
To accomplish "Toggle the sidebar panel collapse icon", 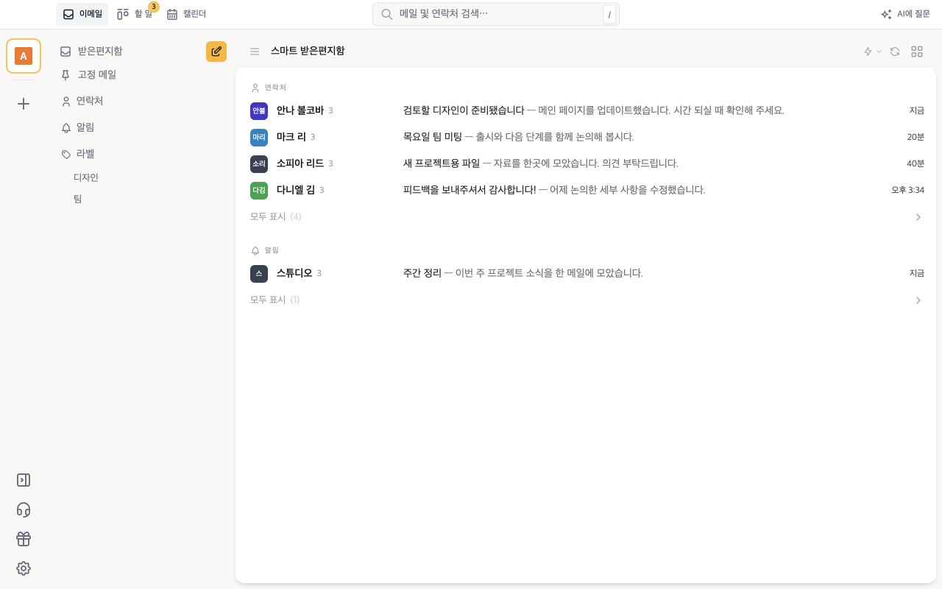I will coord(24,480).
